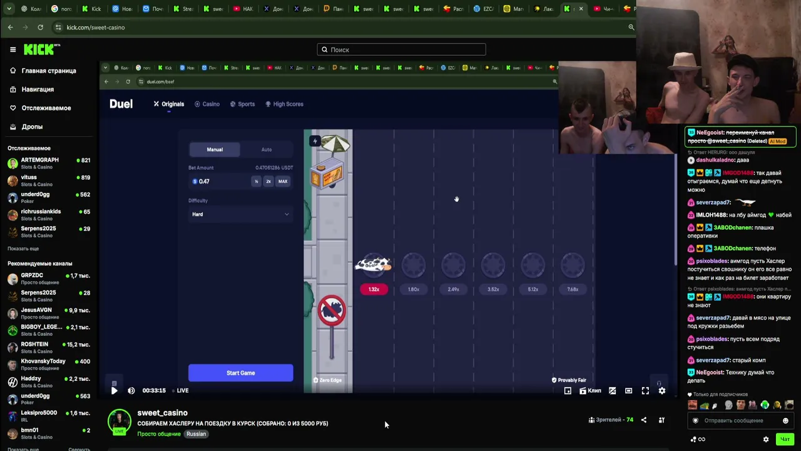
Task: Pick the green alien subscriber emote
Action: (765, 405)
